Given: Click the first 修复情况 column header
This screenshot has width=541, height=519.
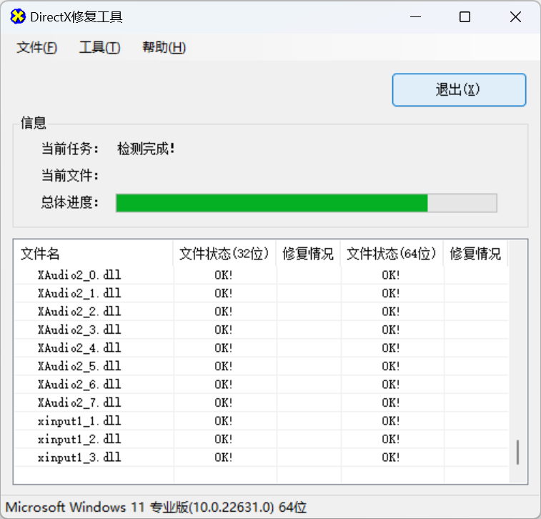Looking at the screenshot, I should 308,254.
